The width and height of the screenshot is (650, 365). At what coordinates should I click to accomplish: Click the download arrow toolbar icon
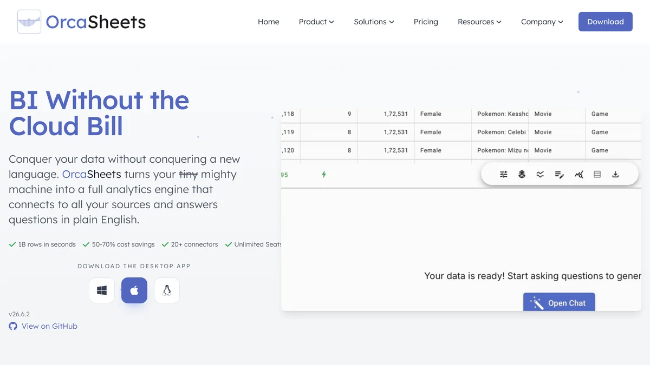pyautogui.click(x=615, y=174)
